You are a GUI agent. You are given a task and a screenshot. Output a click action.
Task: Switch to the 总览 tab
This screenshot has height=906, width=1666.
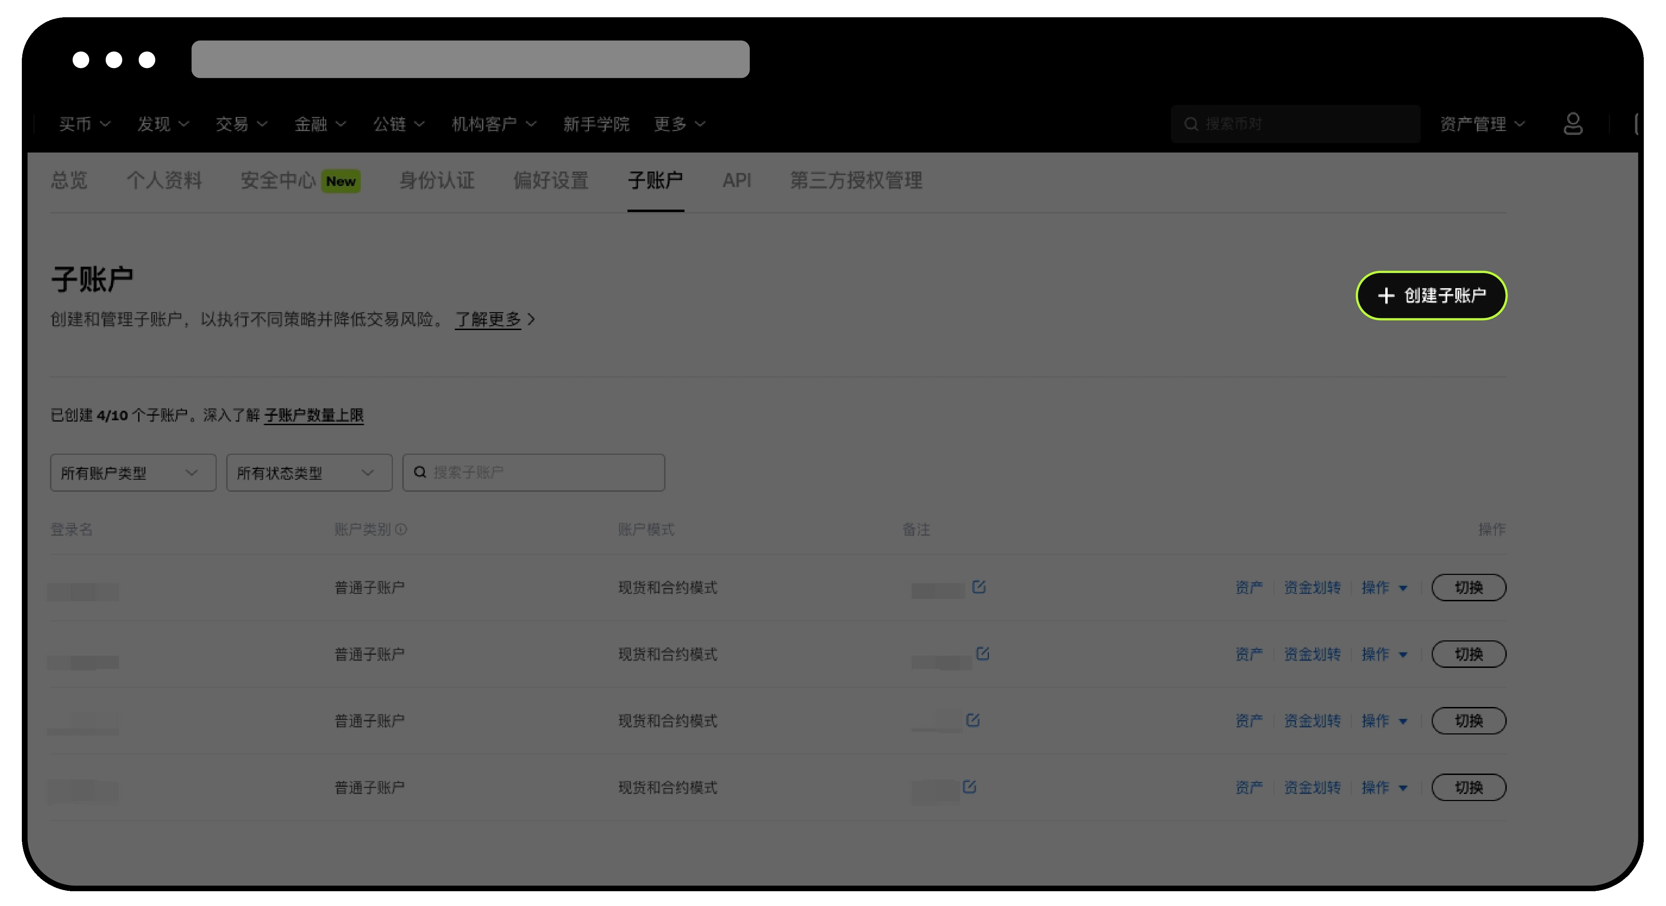[x=69, y=180]
